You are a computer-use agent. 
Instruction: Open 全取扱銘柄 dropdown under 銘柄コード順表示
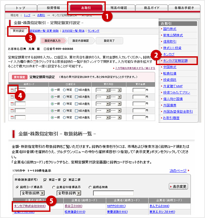33,193
